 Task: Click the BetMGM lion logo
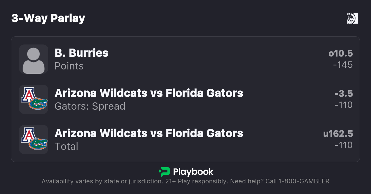[353, 18]
